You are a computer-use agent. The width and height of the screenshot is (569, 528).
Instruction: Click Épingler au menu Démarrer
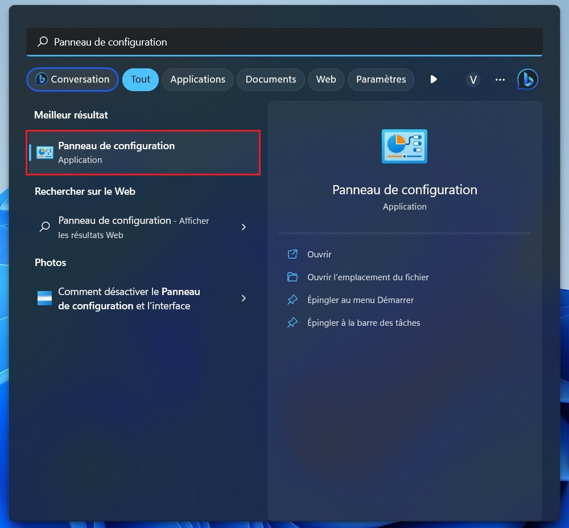[x=360, y=300]
